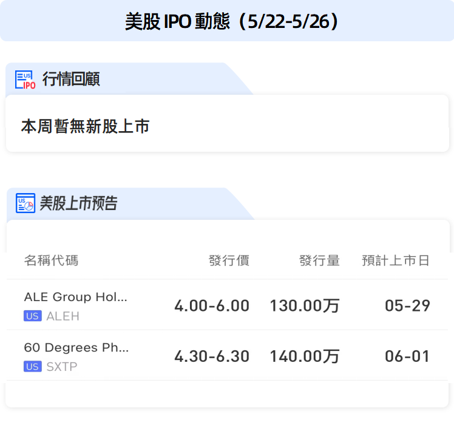Select the 60 Degrees Ph... stock name

tap(76, 347)
